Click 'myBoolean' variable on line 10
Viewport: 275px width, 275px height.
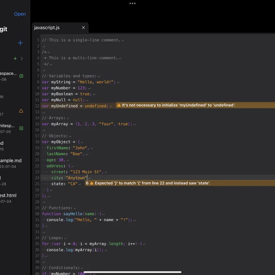(x=62, y=94)
